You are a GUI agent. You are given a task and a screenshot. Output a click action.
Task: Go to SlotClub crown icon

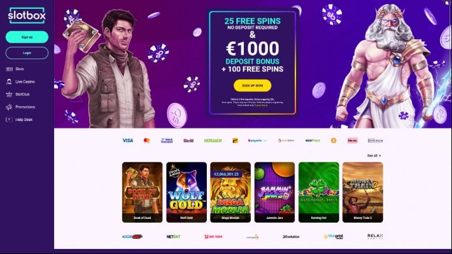pyautogui.click(x=9, y=94)
